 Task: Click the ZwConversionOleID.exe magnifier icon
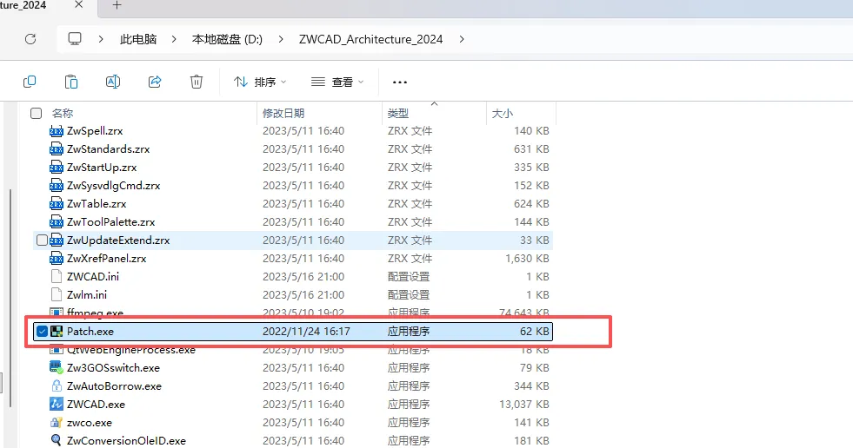(56, 440)
